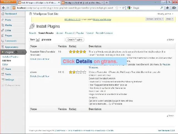This screenshot has height=134, width=178.
Task: Click the five-star rating for Translate This
Action: [x=78, y=52]
